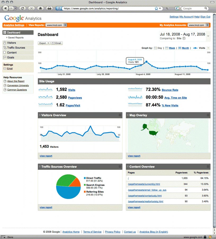
Task: Click the green Search Engines legend swatch
Action: point(85,185)
